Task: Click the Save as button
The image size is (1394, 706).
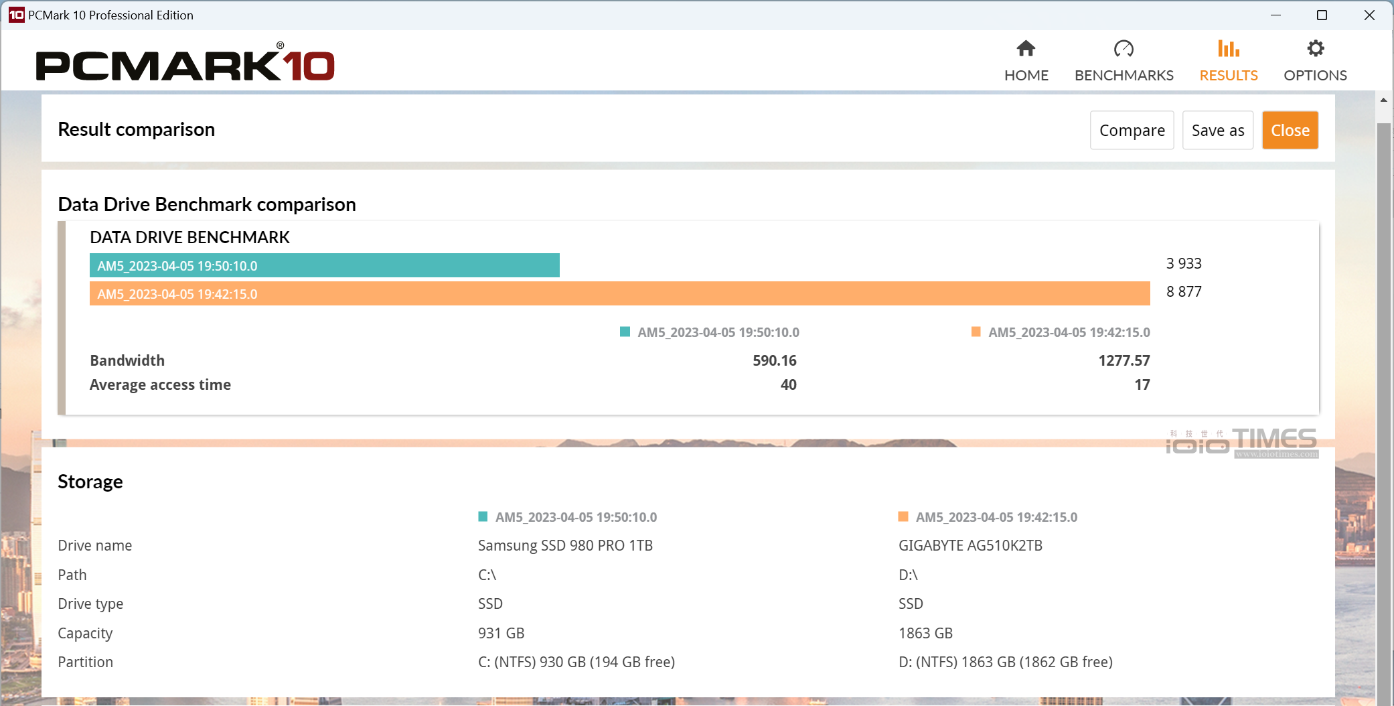Action: tap(1217, 130)
